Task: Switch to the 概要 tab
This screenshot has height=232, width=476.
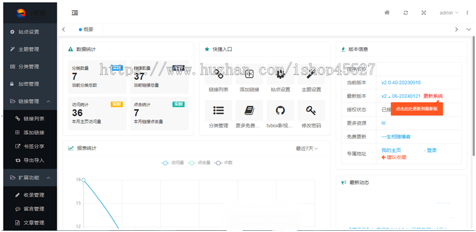Action: pyautogui.click(x=86, y=29)
